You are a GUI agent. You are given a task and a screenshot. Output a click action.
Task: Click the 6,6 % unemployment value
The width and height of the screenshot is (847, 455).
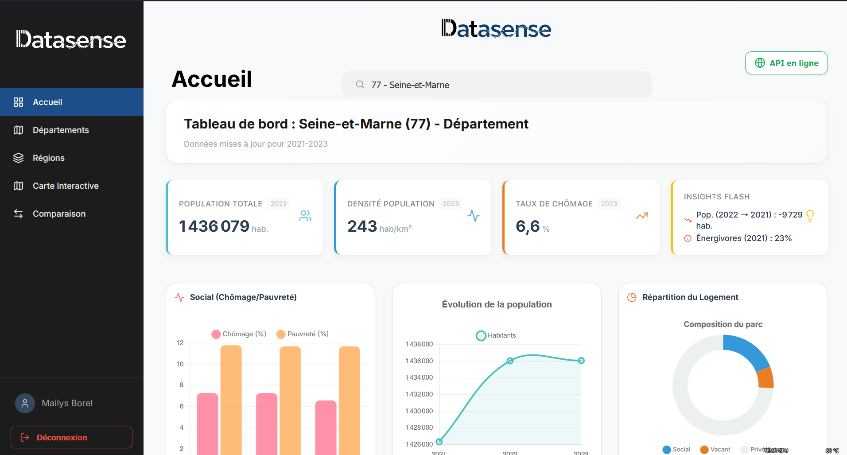[x=528, y=226]
